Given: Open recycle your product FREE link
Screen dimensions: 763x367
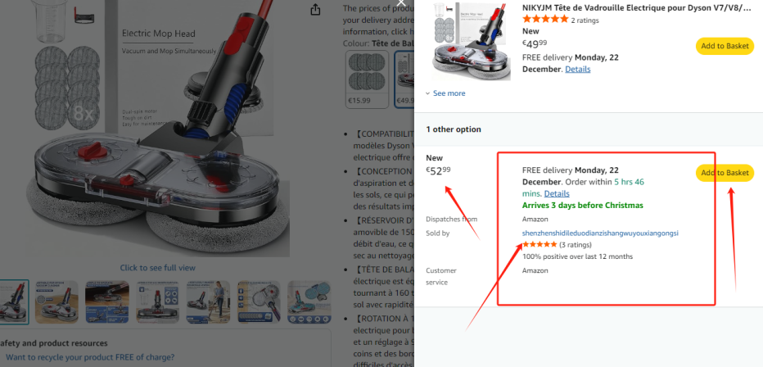Looking at the screenshot, I should 90,357.
